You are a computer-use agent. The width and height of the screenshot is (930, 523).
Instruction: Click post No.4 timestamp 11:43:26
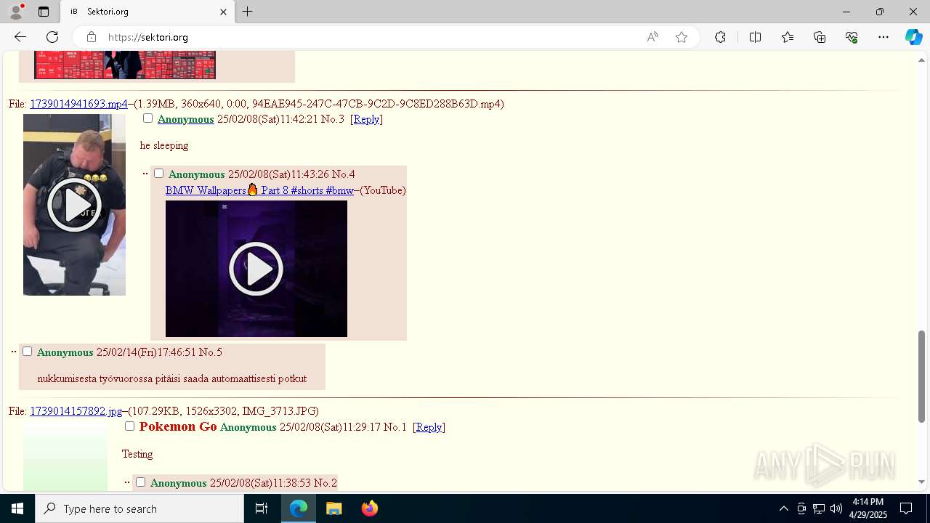(310, 174)
